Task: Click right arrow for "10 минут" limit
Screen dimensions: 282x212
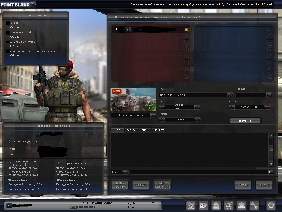Action: [197, 120]
